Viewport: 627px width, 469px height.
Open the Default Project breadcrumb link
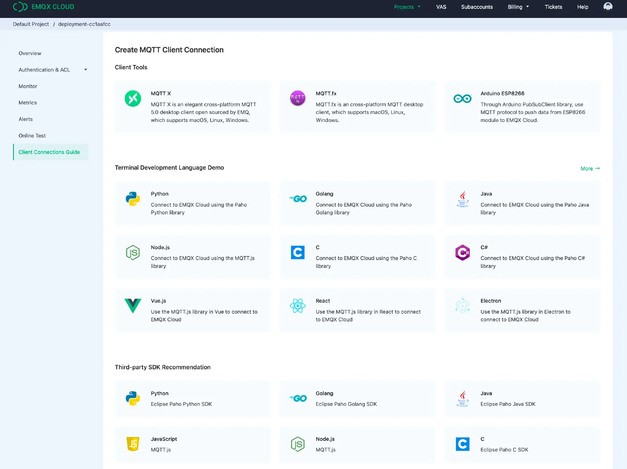coord(31,24)
